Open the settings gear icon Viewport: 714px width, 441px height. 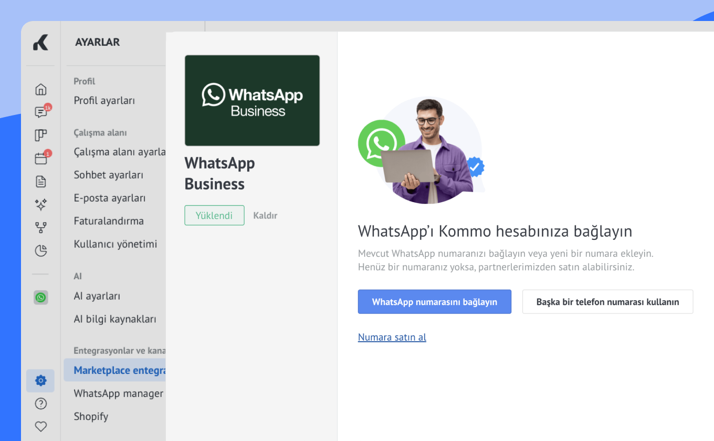40,381
